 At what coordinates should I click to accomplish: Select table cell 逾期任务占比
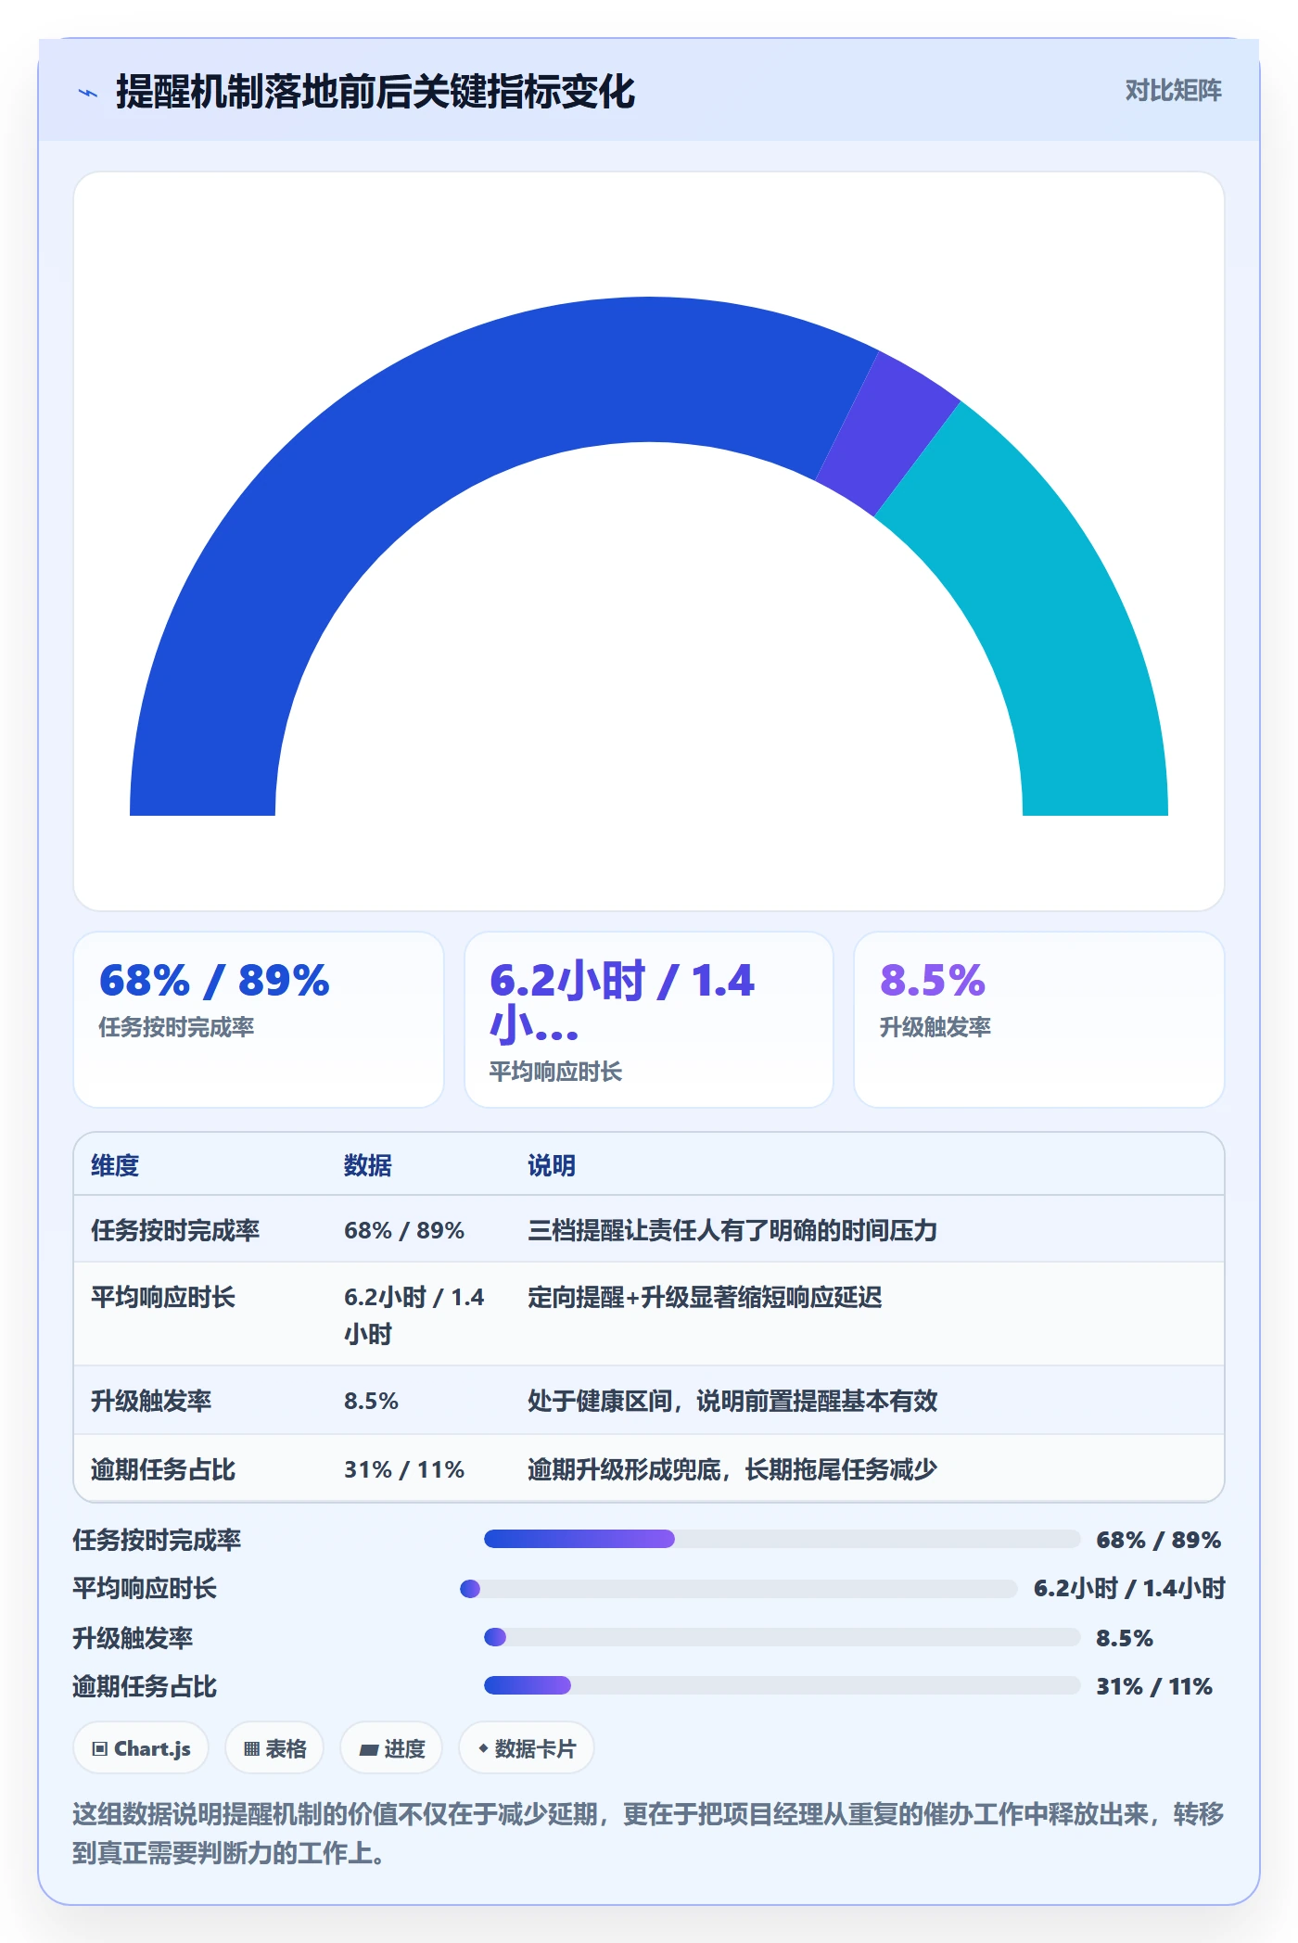pyautogui.click(x=163, y=1469)
